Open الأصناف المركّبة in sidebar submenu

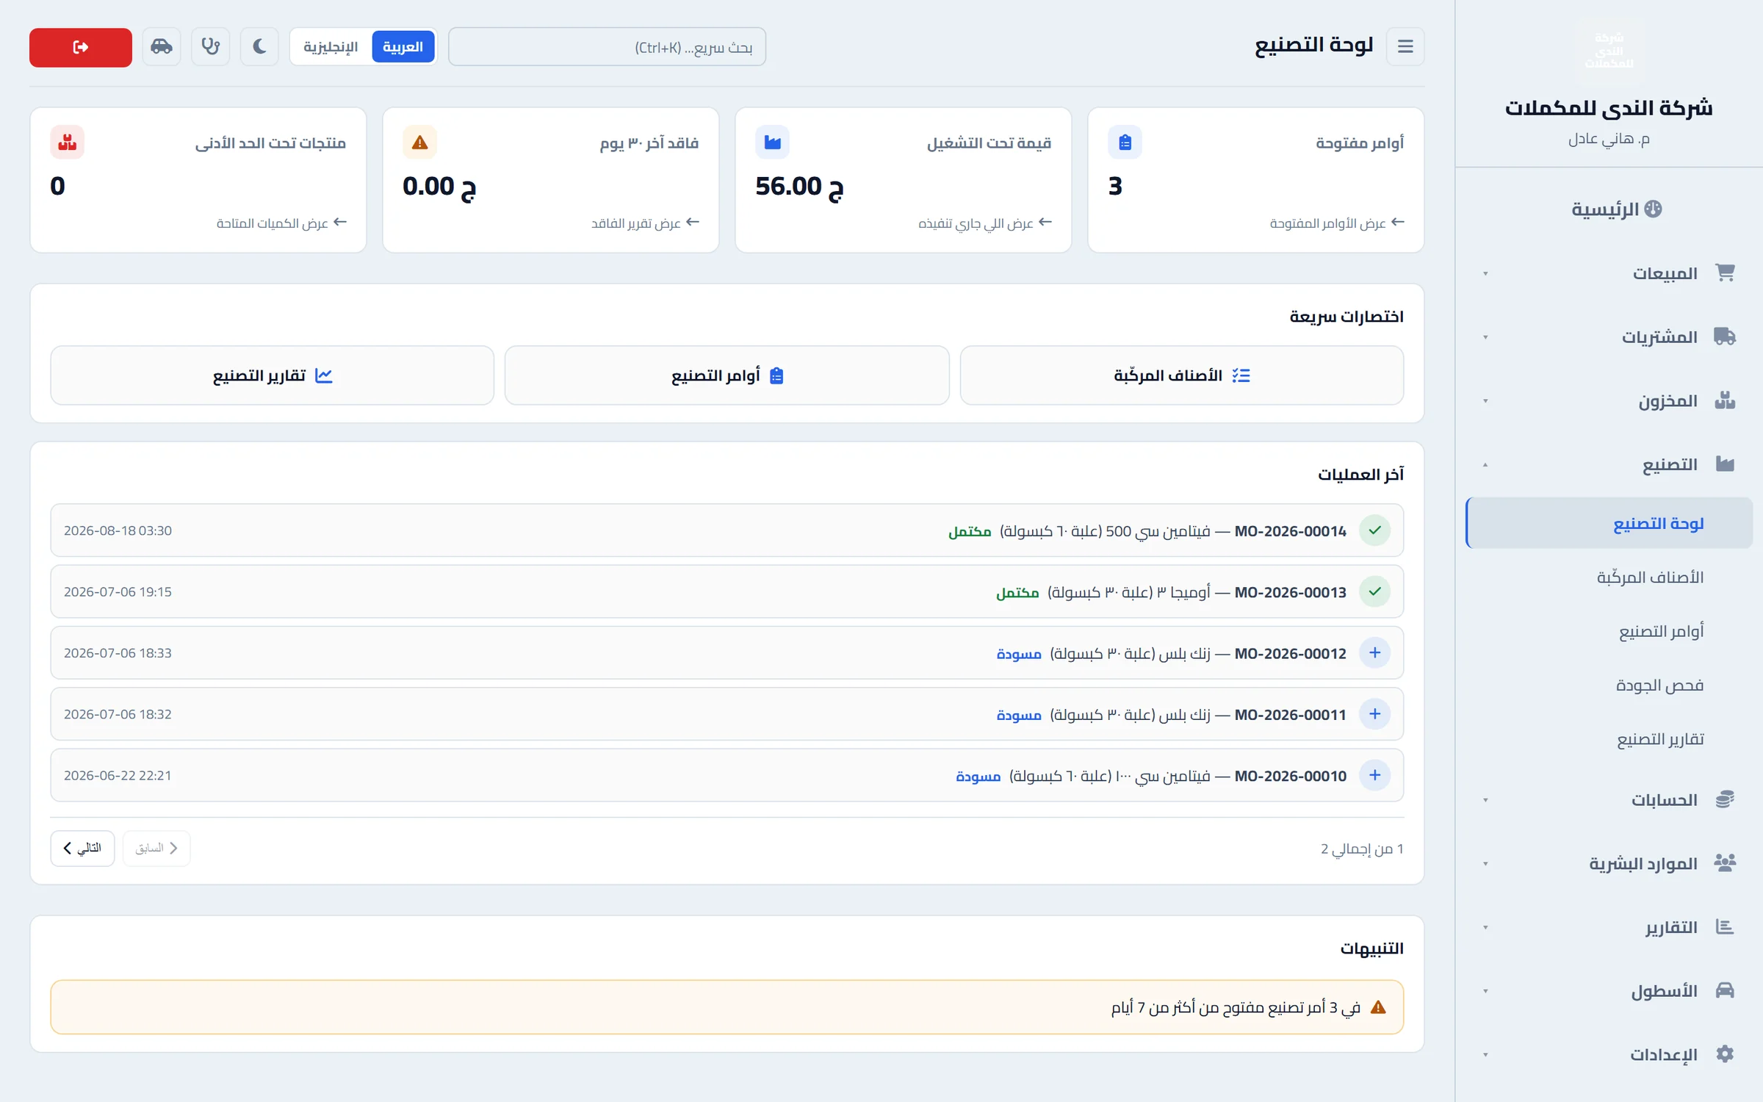point(1609,577)
